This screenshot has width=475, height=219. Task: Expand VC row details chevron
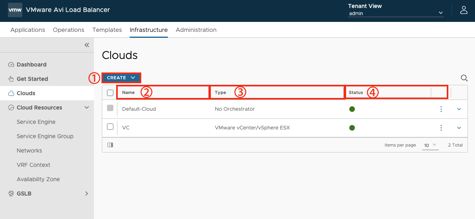(x=459, y=128)
